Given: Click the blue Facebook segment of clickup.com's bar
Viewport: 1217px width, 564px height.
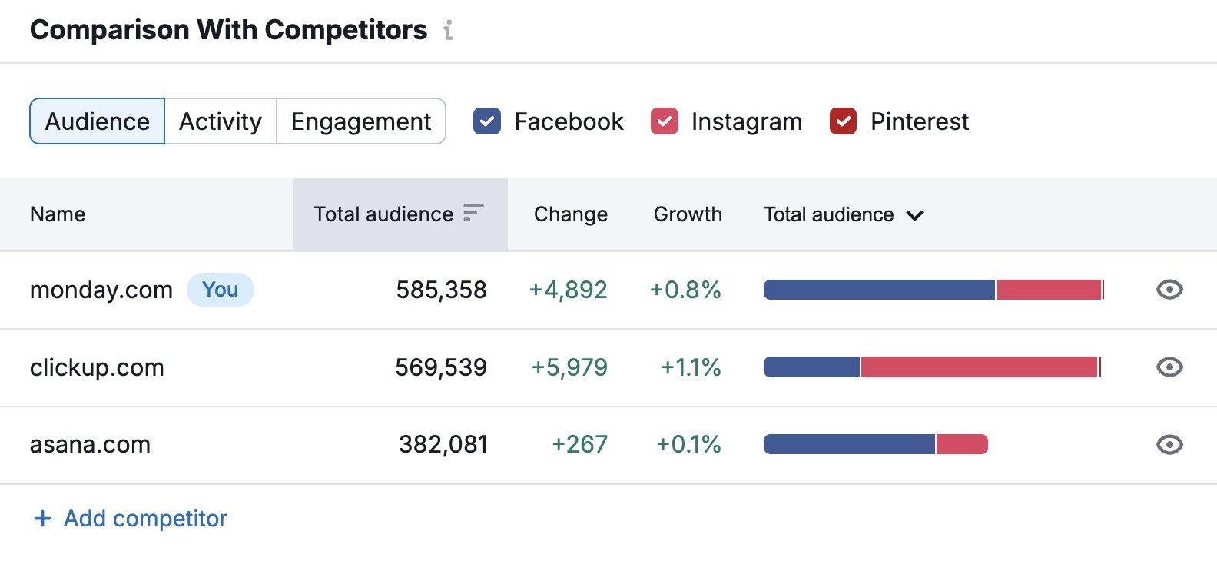Looking at the screenshot, I should click(x=811, y=367).
